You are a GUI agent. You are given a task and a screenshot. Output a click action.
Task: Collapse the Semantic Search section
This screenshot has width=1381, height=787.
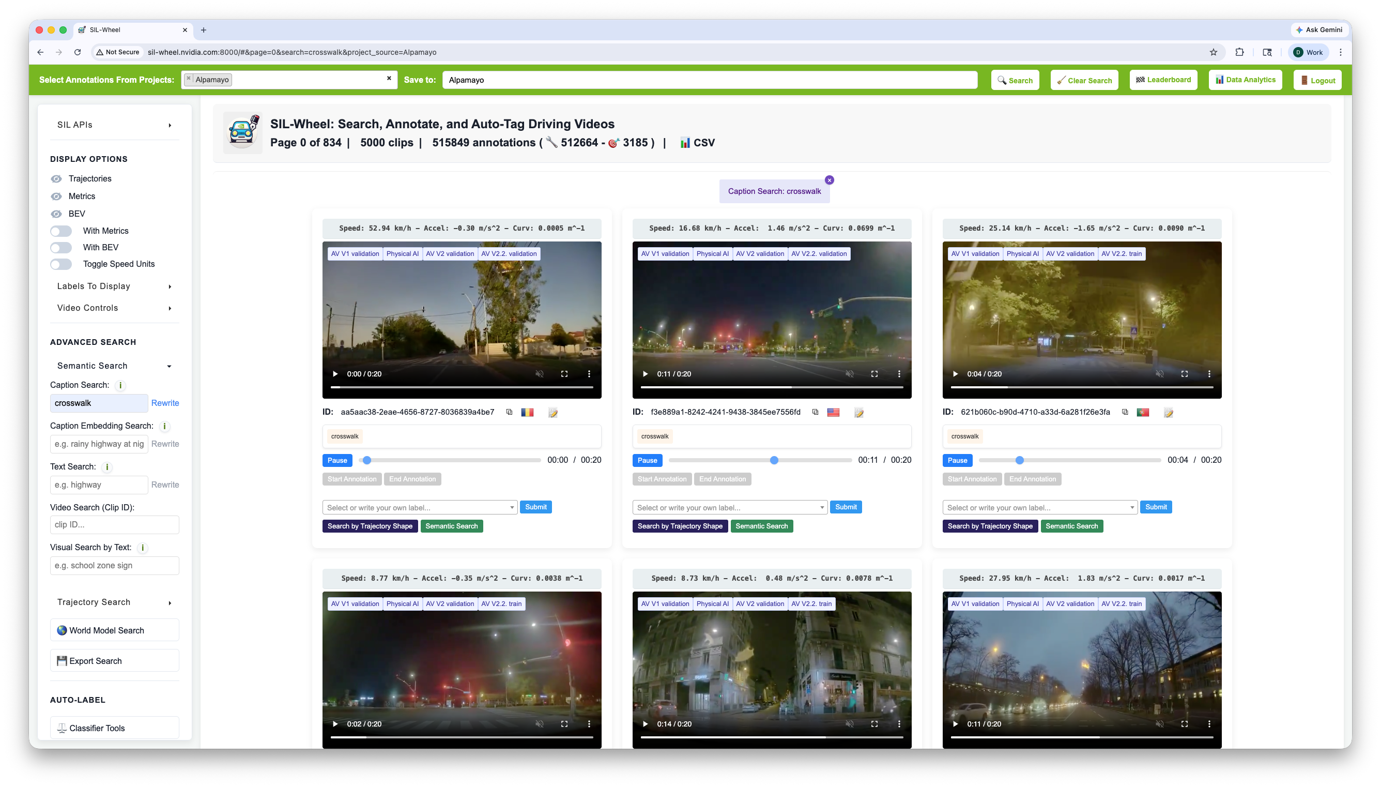115,366
